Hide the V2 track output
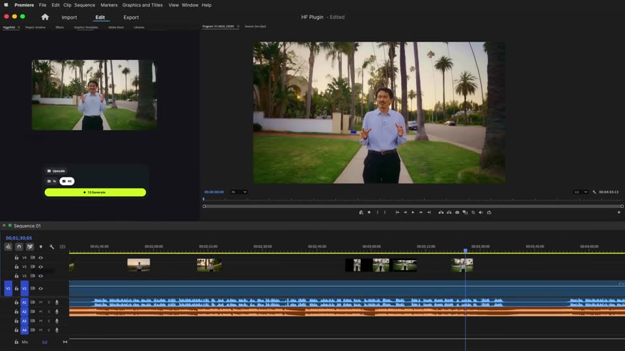Screen dimensions: 625x351 click(40, 276)
